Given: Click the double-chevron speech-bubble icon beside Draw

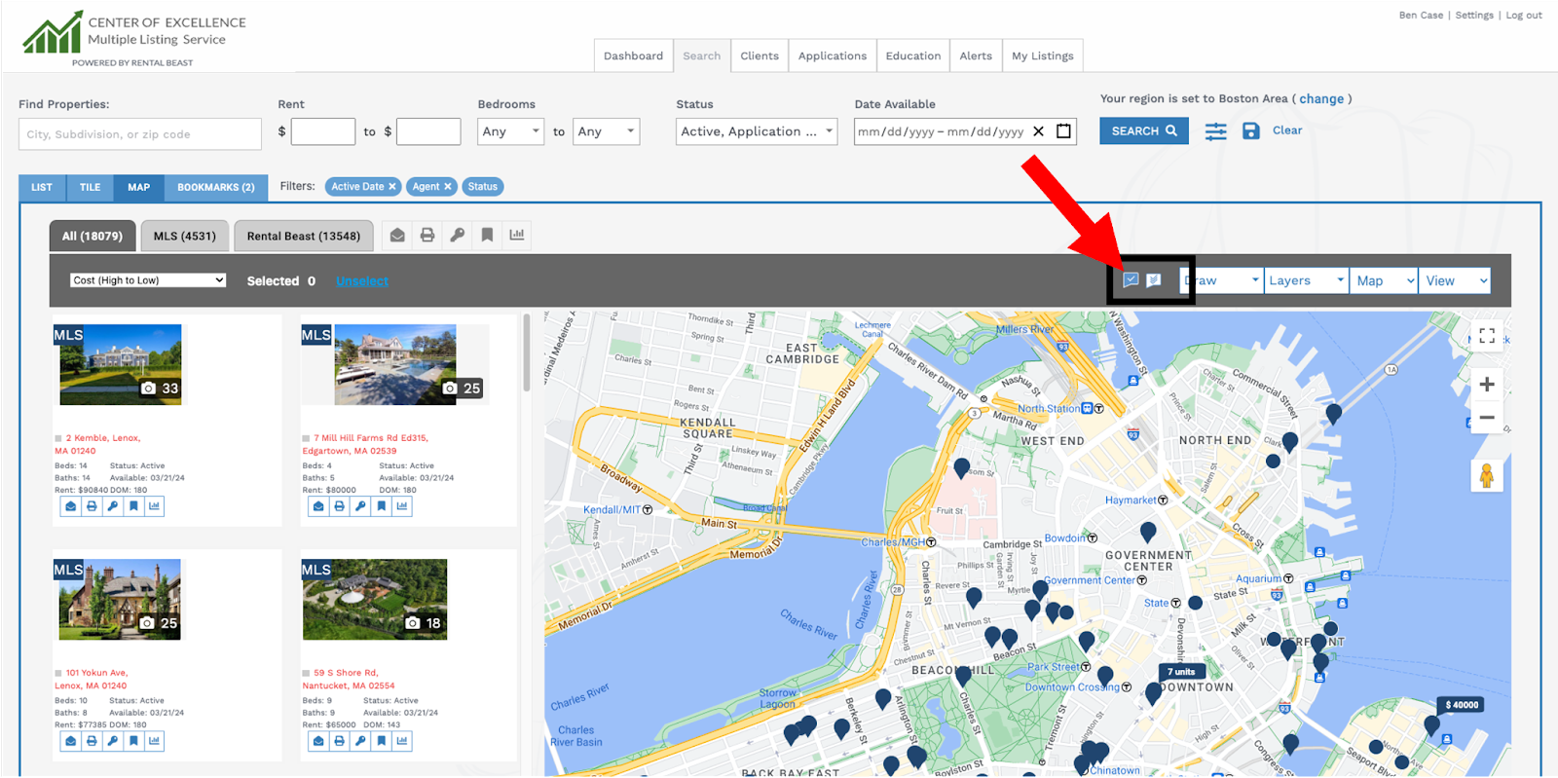Looking at the screenshot, I should pyautogui.click(x=1154, y=280).
